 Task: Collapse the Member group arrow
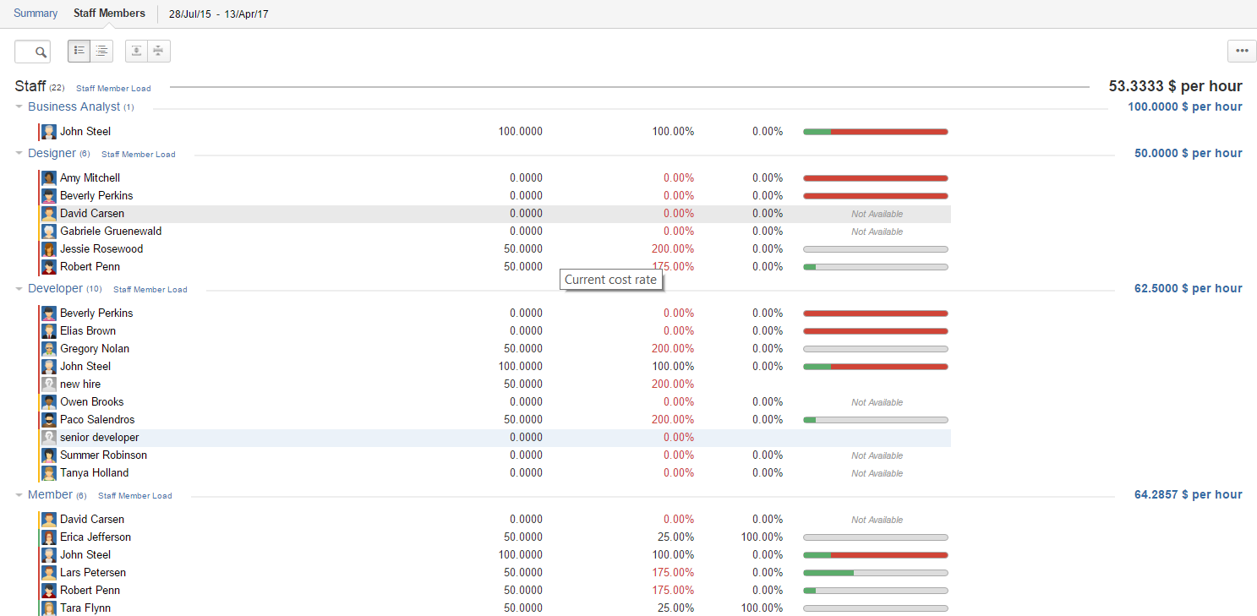pyautogui.click(x=19, y=495)
